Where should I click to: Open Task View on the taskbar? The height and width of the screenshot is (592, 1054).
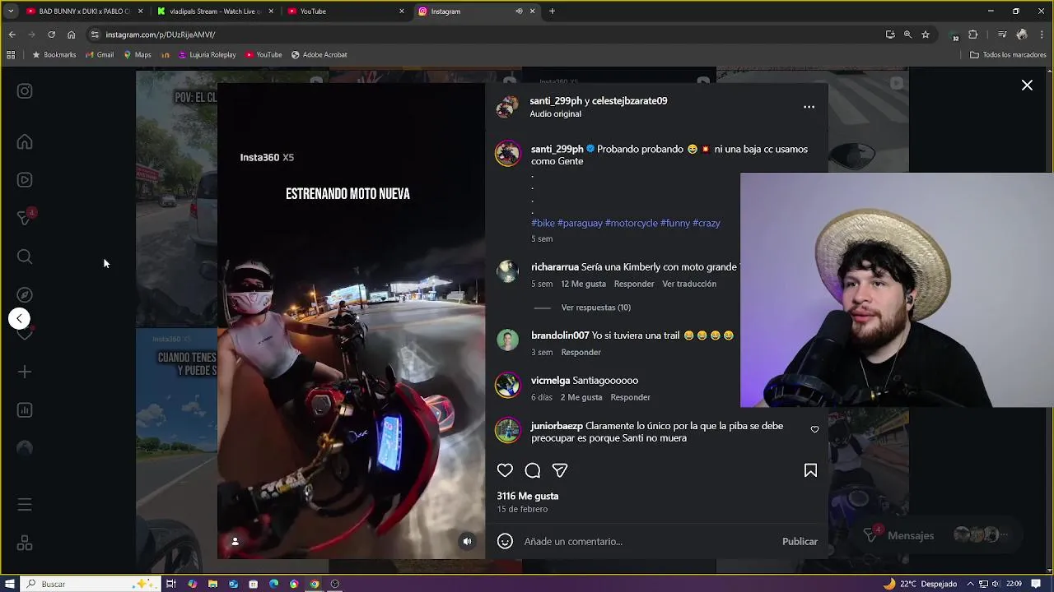coord(171,584)
